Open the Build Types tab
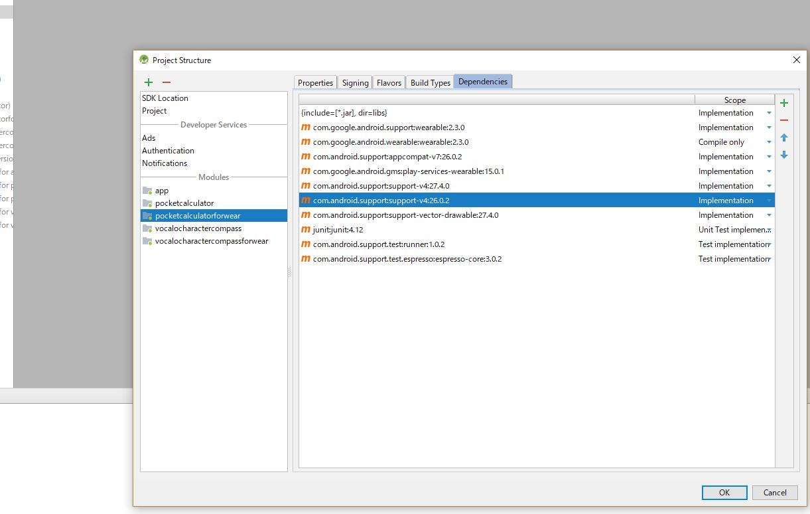Viewport: 810px width, 514px height. pyautogui.click(x=430, y=82)
